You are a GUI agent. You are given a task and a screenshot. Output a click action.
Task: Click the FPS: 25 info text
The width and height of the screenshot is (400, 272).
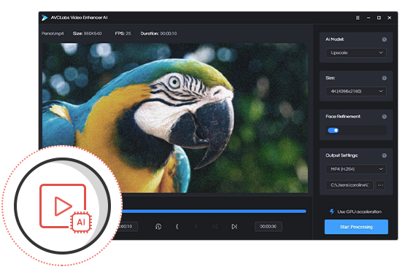123,34
